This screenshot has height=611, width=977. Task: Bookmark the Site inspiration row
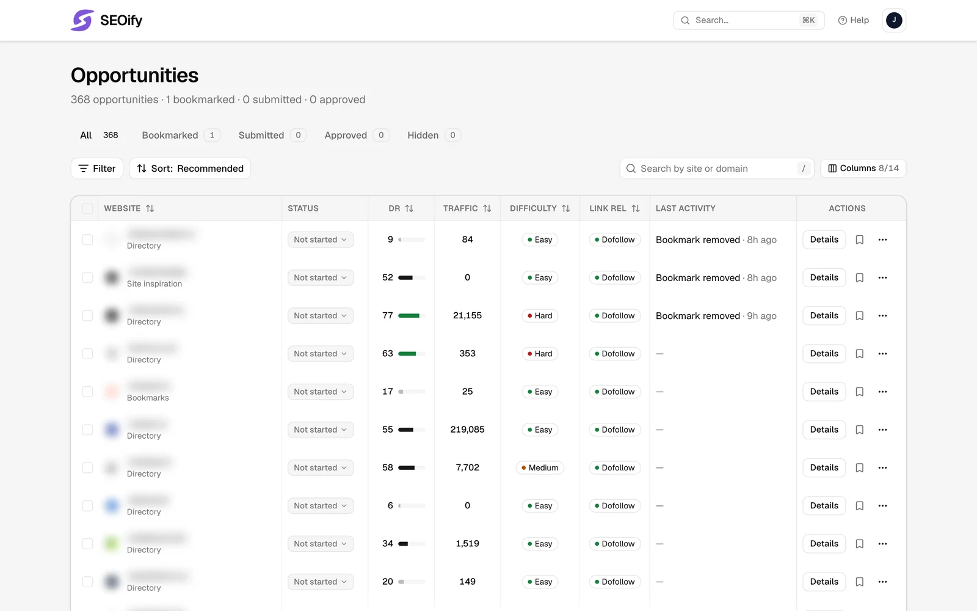click(860, 277)
